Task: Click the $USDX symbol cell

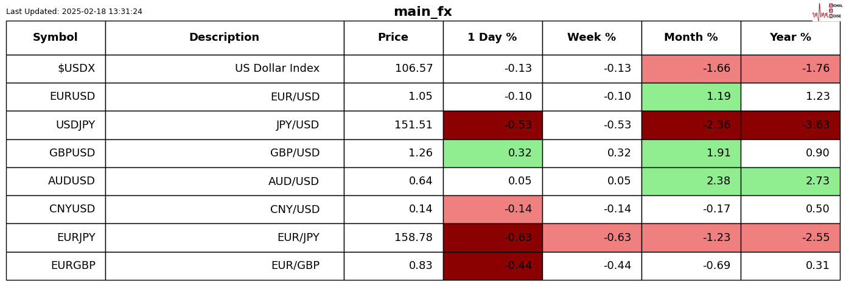Action: pyautogui.click(x=76, y=69)
